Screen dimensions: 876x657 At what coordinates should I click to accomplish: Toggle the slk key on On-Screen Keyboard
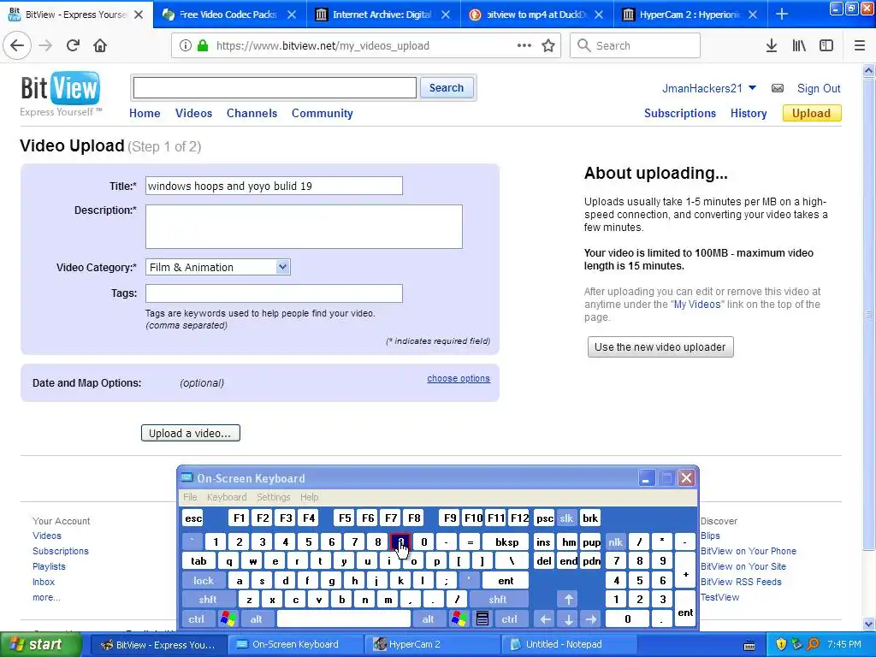pyautogui.click(x=566, y=518)
